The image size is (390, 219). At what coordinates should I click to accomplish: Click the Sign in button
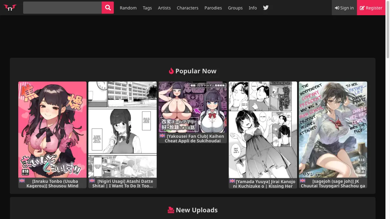(x=344, y=8)
